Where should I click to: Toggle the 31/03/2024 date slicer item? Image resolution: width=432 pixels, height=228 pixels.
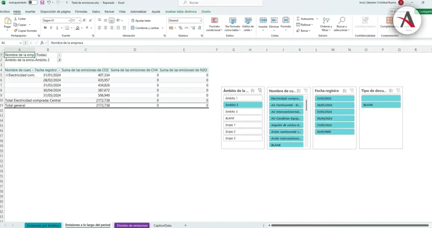point(335,112)
